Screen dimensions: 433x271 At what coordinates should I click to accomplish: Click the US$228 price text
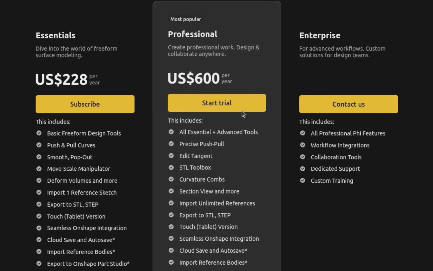tap(61, 80)
